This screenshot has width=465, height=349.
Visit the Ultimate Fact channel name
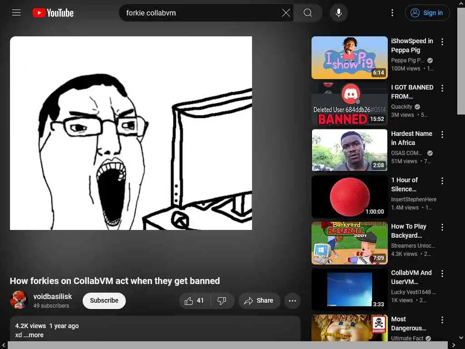(x=407, y=338)
